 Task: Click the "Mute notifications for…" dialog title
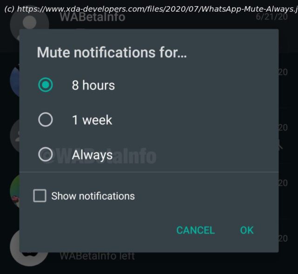tap(112, 52)
